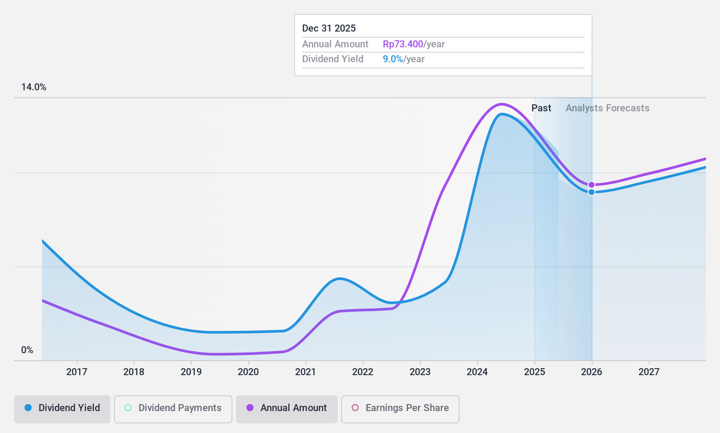Viewport: 720px width, 433px height.
Task: Click the 2027 axis label
Action: pyautogui.click(x=649, y=372)
